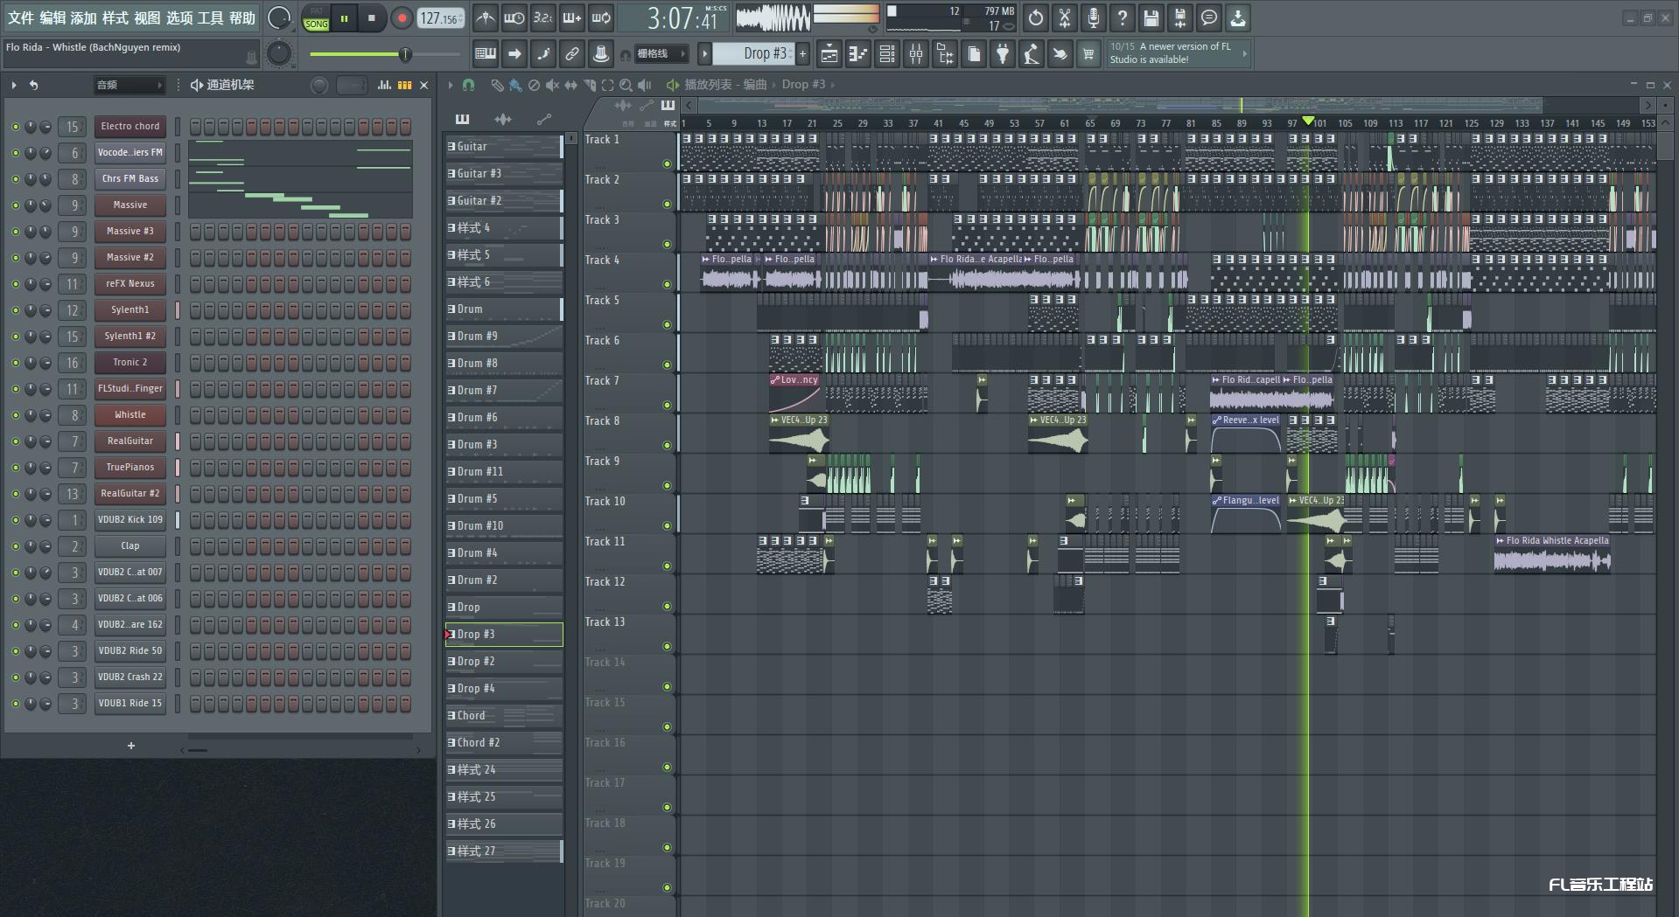Open the piano roll icon
Image resolution: width=1679 pixels, height=917 pixels.
[x=858, y=54]
